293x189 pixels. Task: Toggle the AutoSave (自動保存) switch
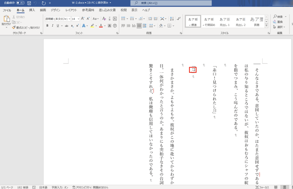click(20, 3)
